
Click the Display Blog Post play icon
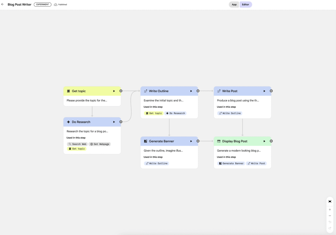pyautogui.click(x=264, y=141)
